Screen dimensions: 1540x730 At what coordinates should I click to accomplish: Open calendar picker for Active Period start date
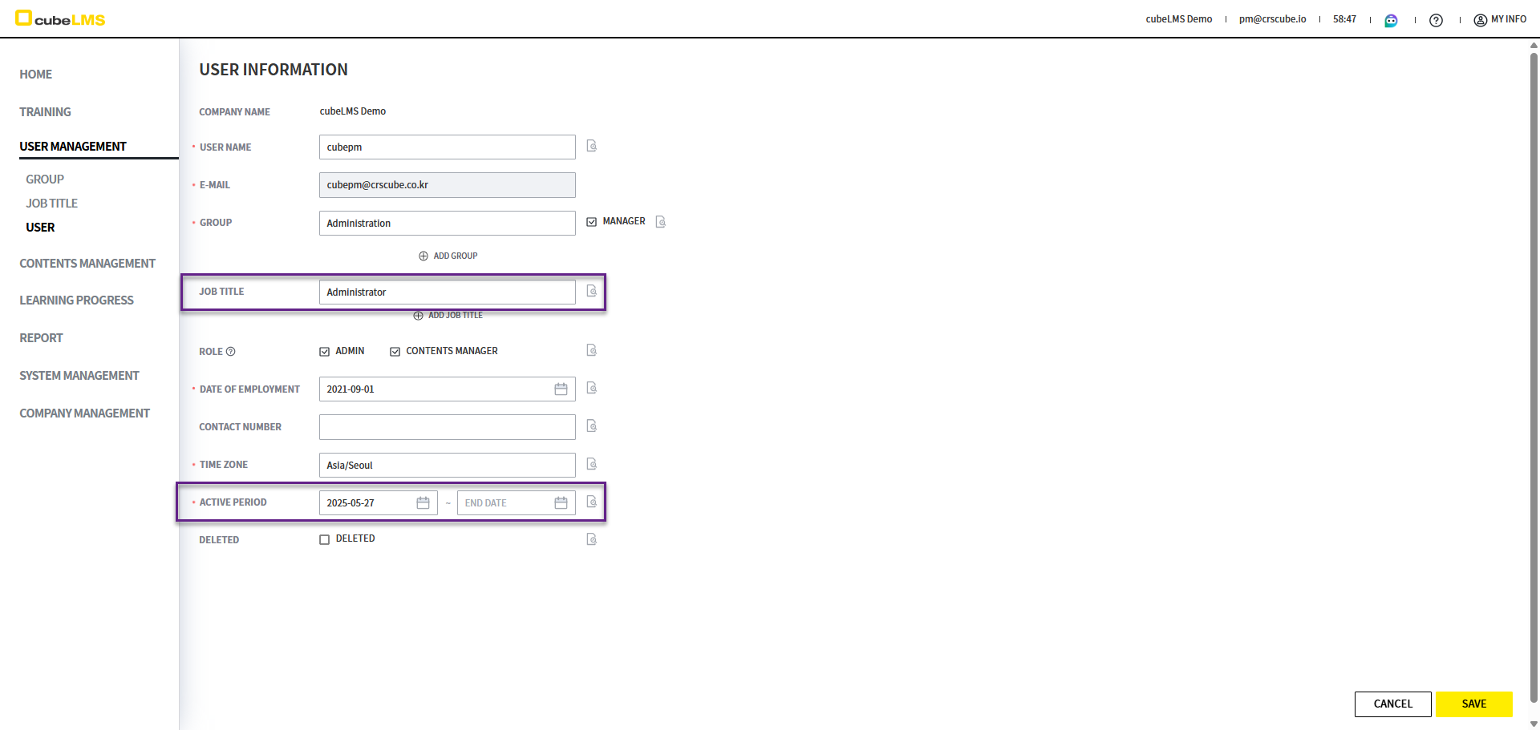(x=423, y=502)
